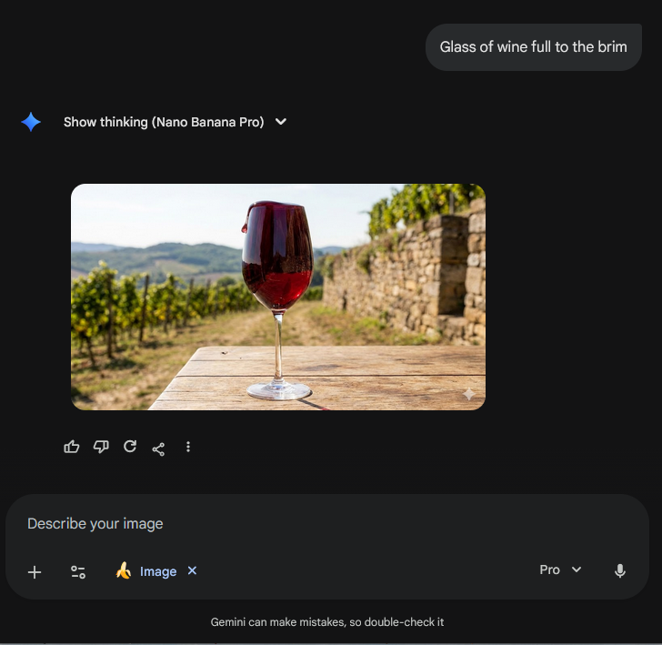
Task: Remove the Image tool with the X
Action: tap(192, 570)
